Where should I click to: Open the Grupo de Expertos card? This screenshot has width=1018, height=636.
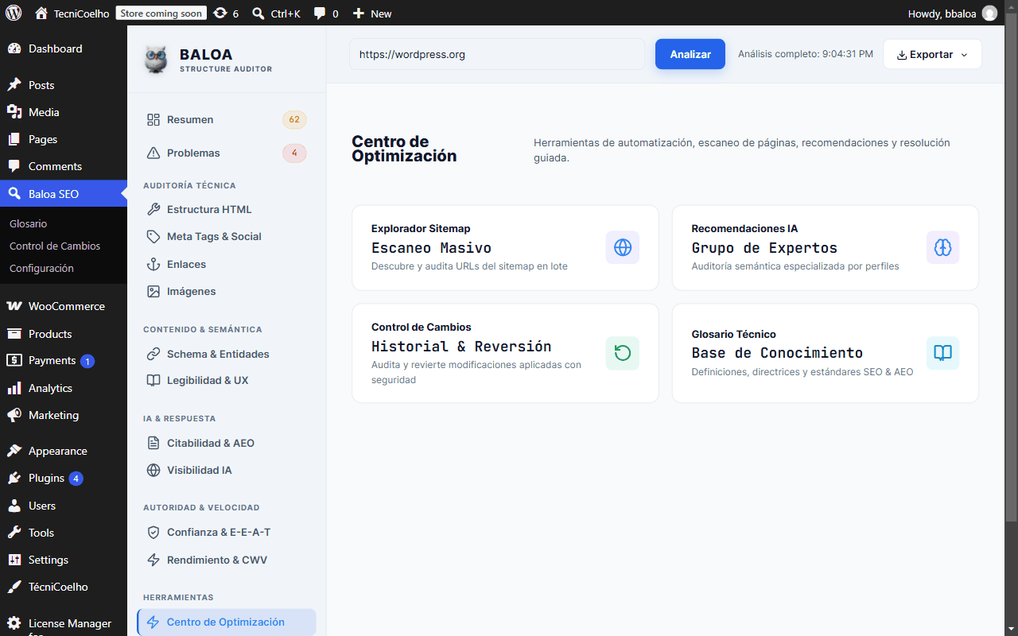pyautogui.click(x=826, y=247)
